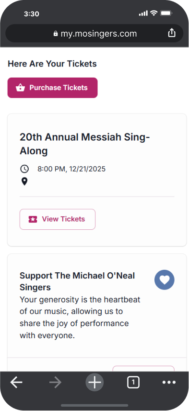This screenshot has width=189, height=411.
Task: Tap the ticket star icon in View Tickets
Action: (33, 219)
